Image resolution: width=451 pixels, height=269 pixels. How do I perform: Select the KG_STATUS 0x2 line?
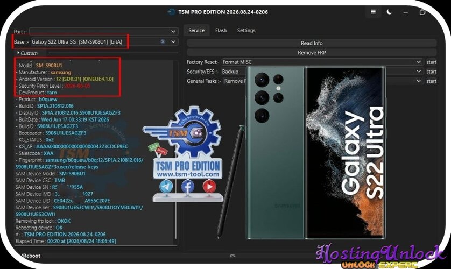[x=34, y=140]
